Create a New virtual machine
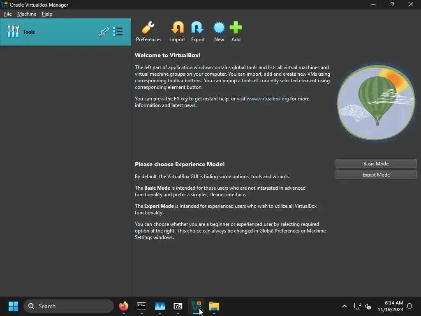The height and width of the screenshot is (316, 421). pos(219,31)
